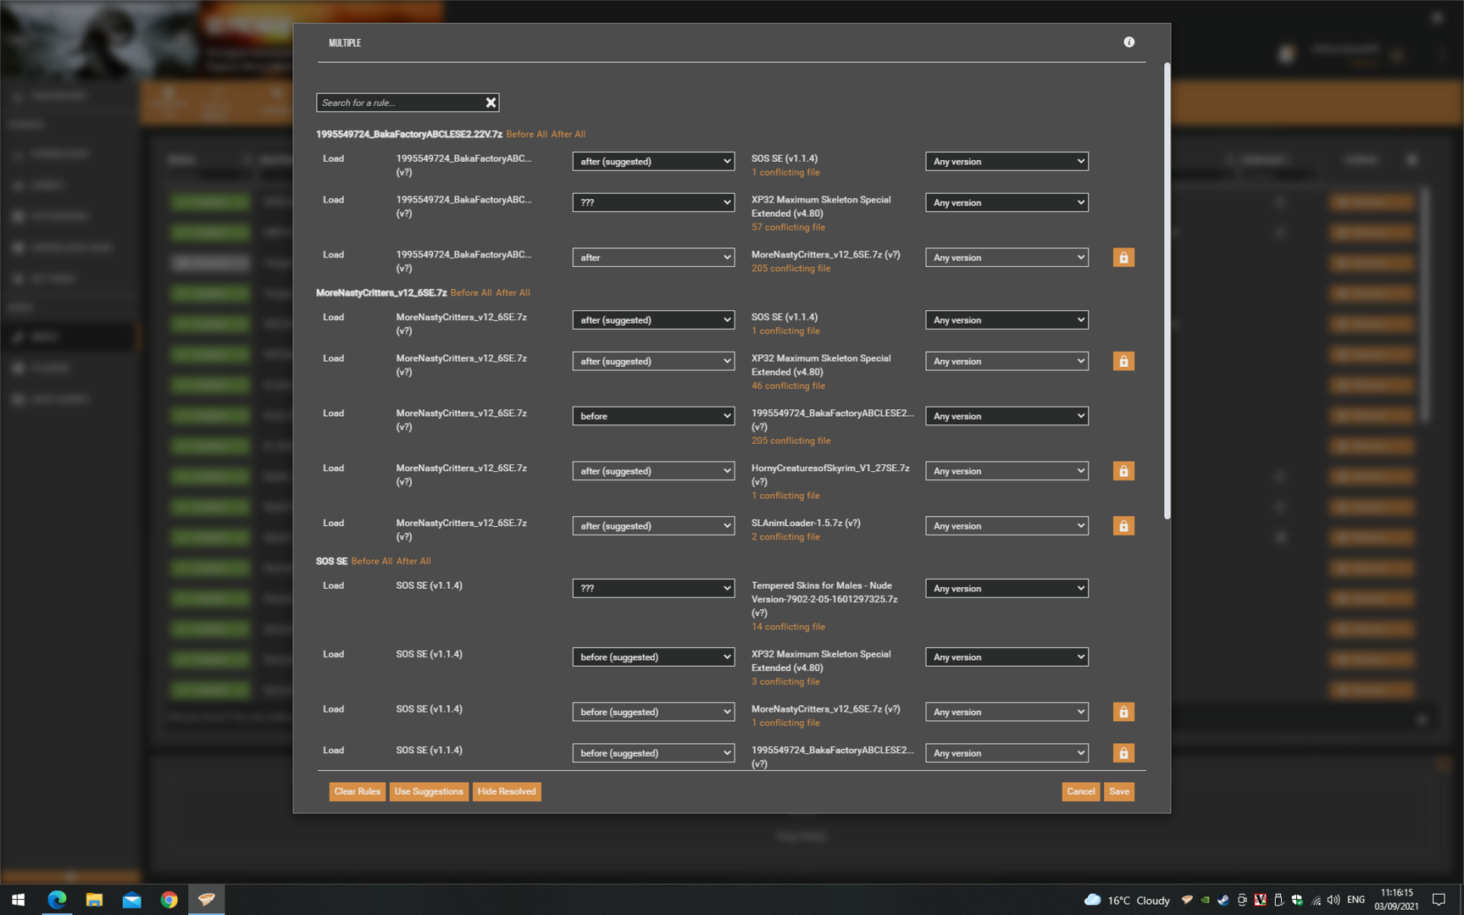Save the mod rules

(1119, 792)
